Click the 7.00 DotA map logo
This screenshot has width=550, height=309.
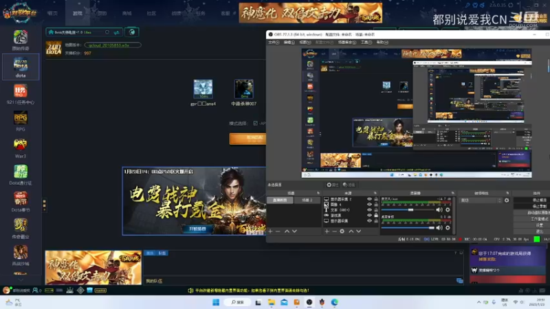(x=54, y=49)
